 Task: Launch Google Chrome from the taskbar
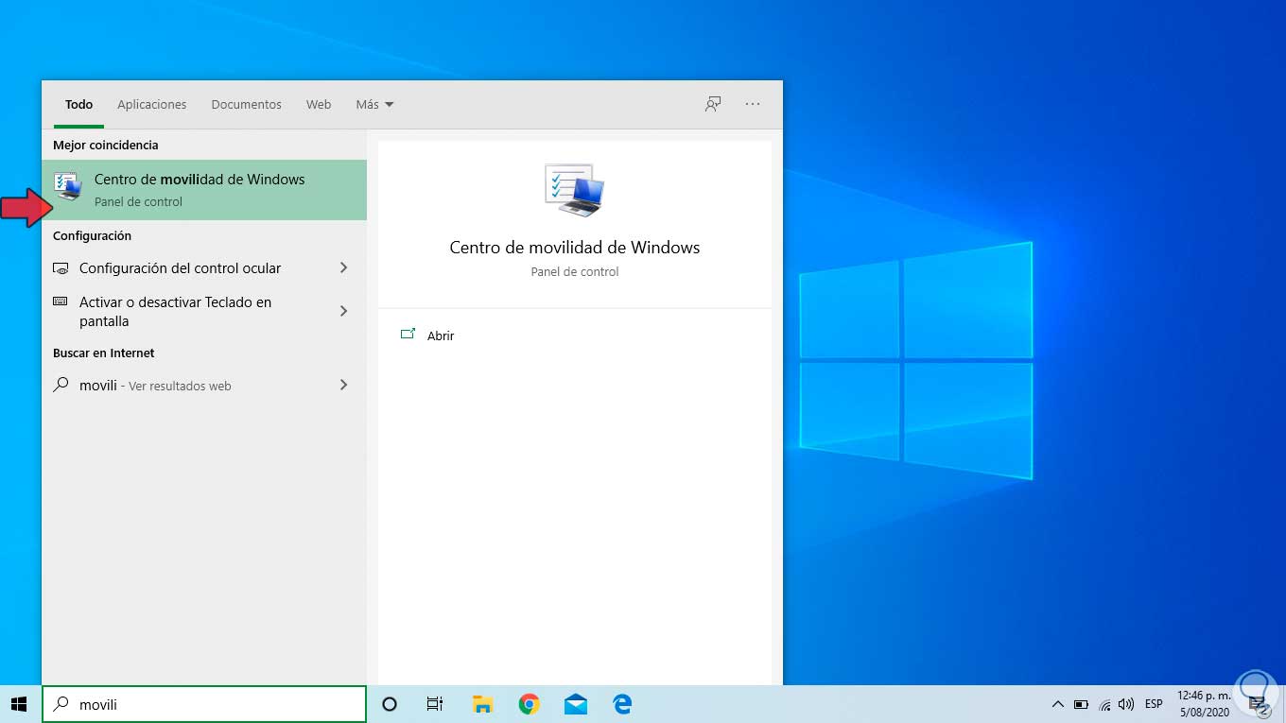pyautogui.click(x=529, y=704)
